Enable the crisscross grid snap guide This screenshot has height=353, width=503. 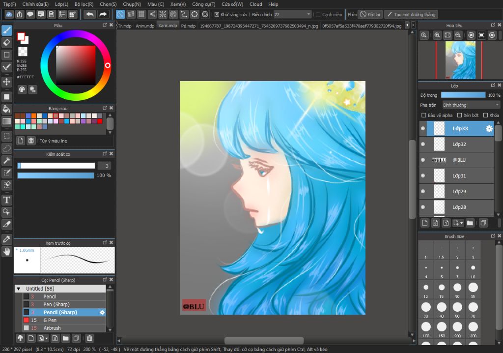point(141,14)
